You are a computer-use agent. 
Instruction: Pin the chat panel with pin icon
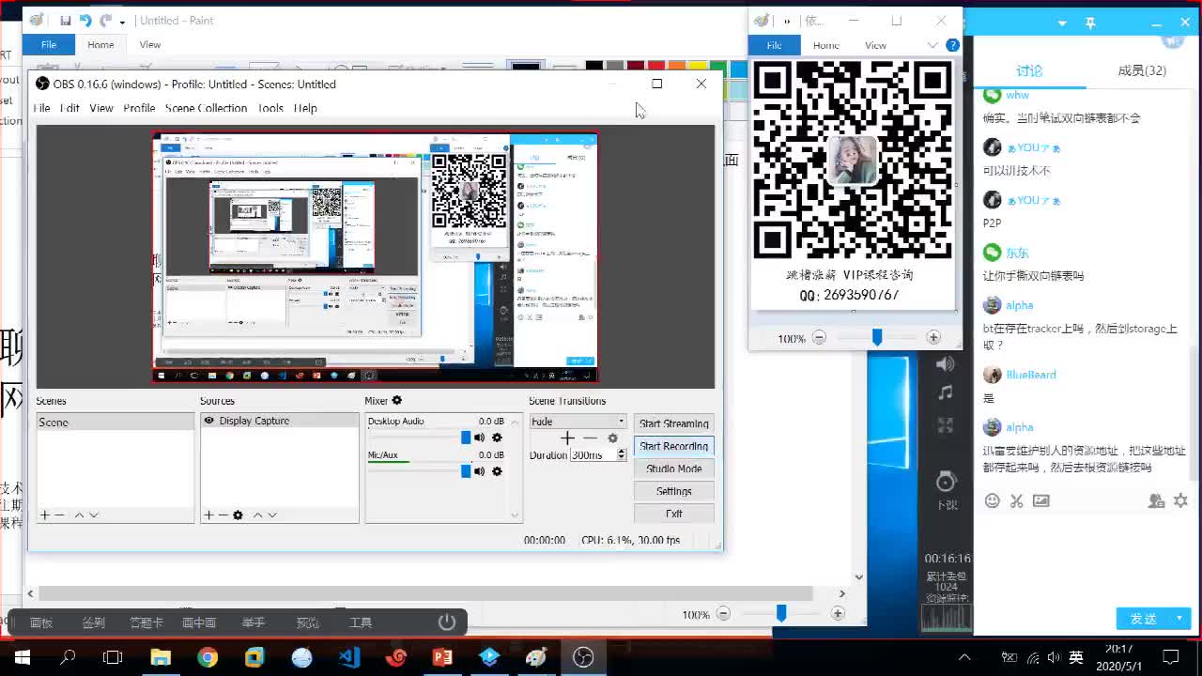coord(1090,23)
